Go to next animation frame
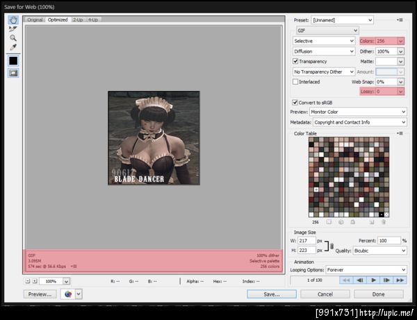 click(x=386, y=280)
